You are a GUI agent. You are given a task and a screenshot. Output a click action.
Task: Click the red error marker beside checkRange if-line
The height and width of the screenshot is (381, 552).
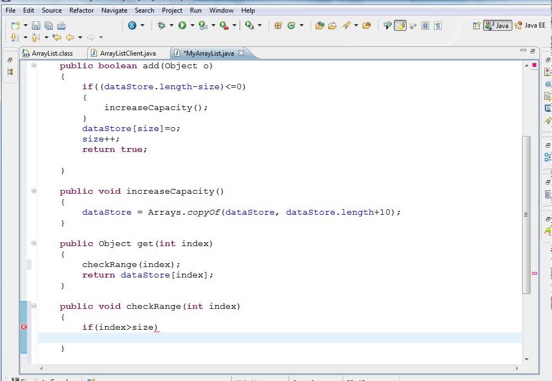(24, 327)
